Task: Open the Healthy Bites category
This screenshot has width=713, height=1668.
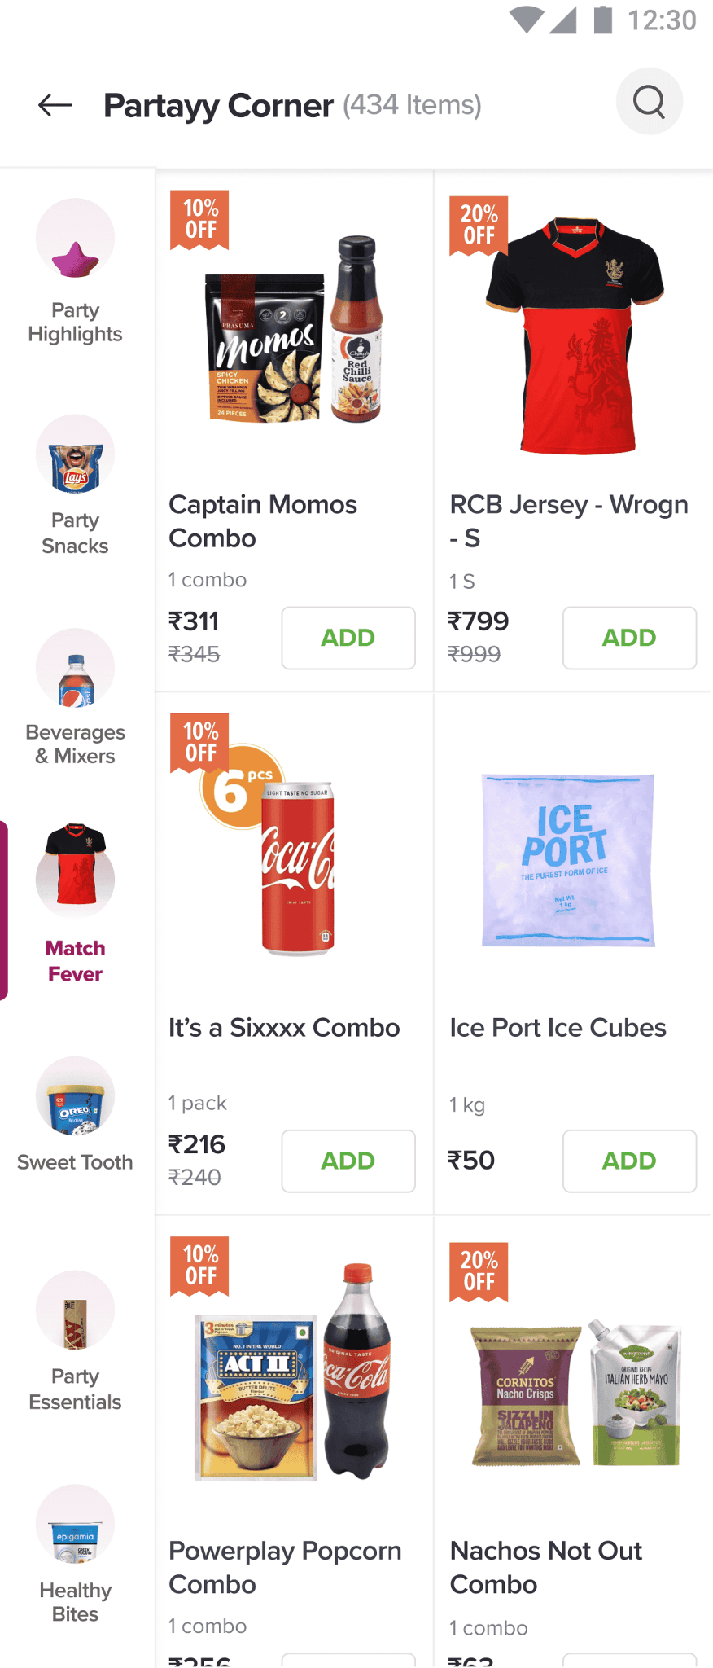Action: [75, 1555]
